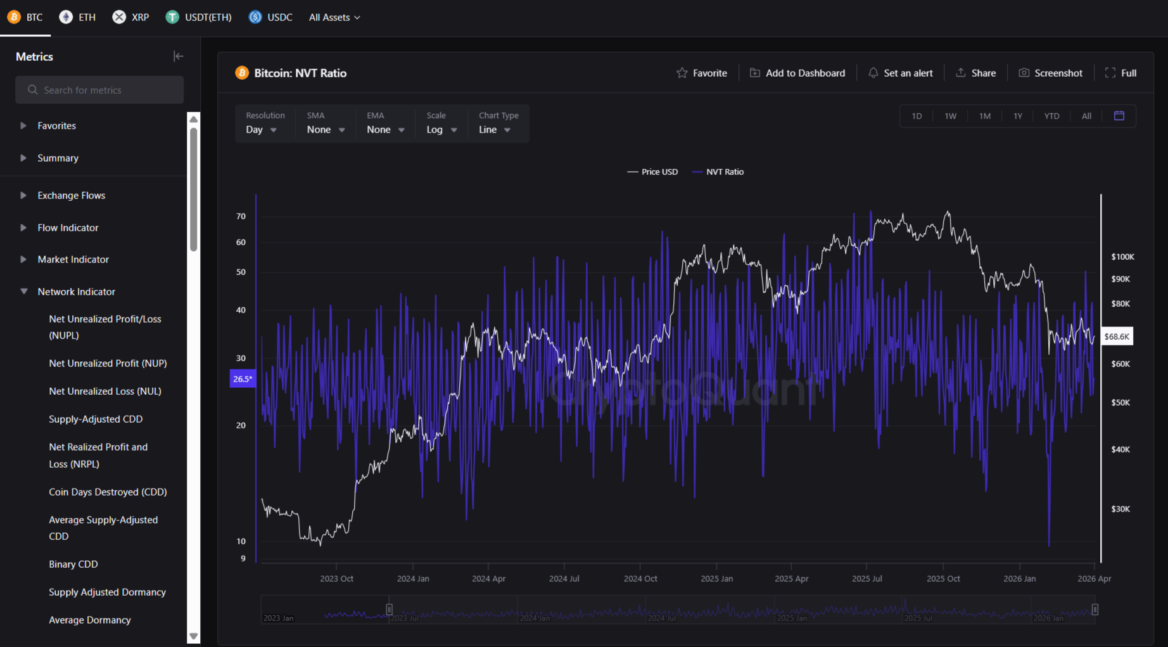Image resolution: width=1168 pixels, height=647 pixels.
Task: Expand the Exchange Flows category
Action: pyautogui.click(x=71, y=195)
